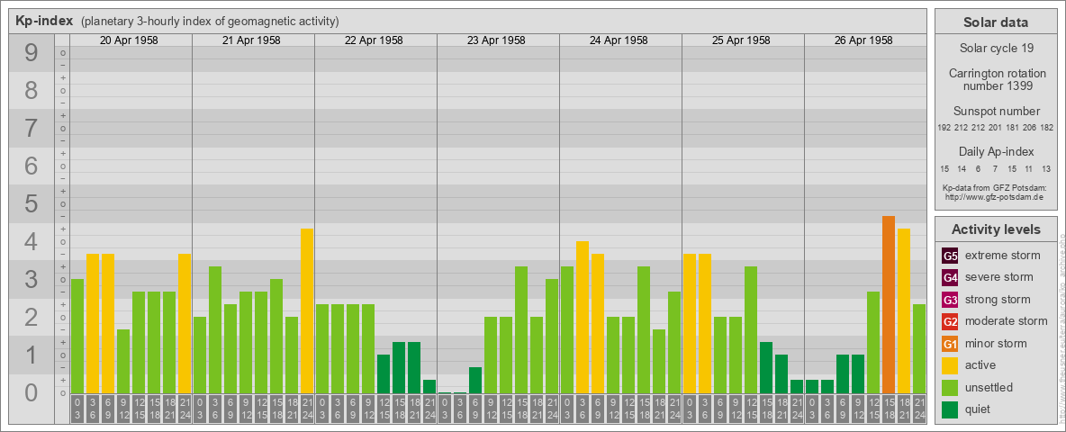Select the yellow 'active' legend swatch
This screenshot has width=1066, height=432.
(x=950, y=365)
